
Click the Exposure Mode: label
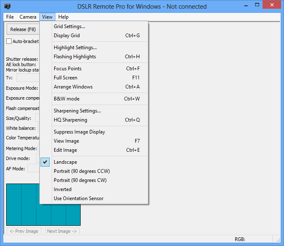[22, 88]
